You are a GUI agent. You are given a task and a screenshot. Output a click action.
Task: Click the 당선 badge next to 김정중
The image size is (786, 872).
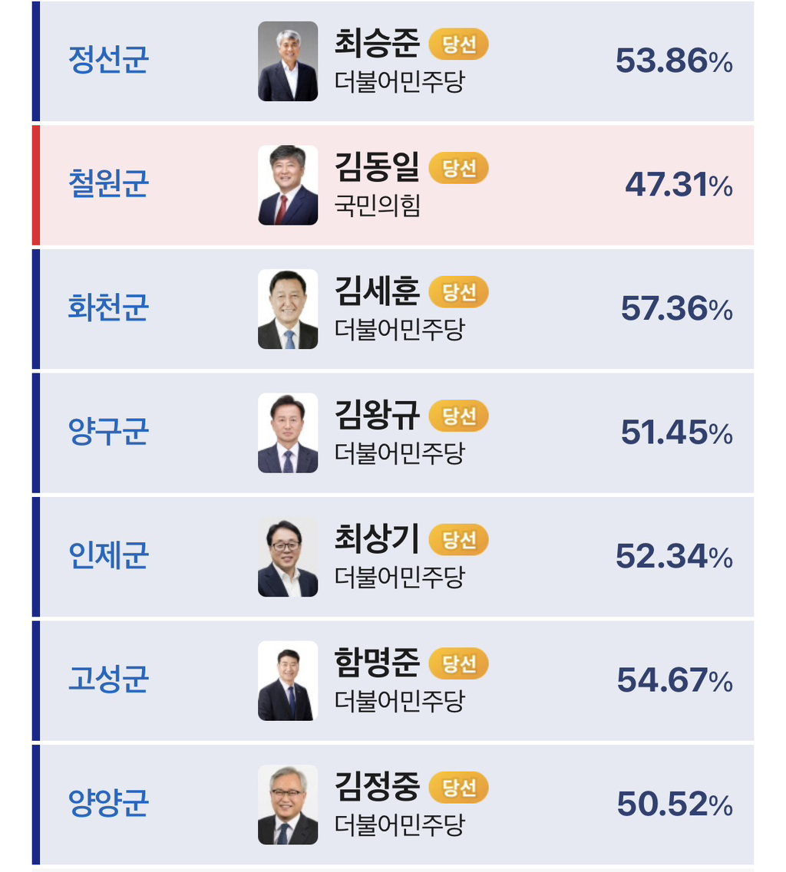(x=459, y=788)
